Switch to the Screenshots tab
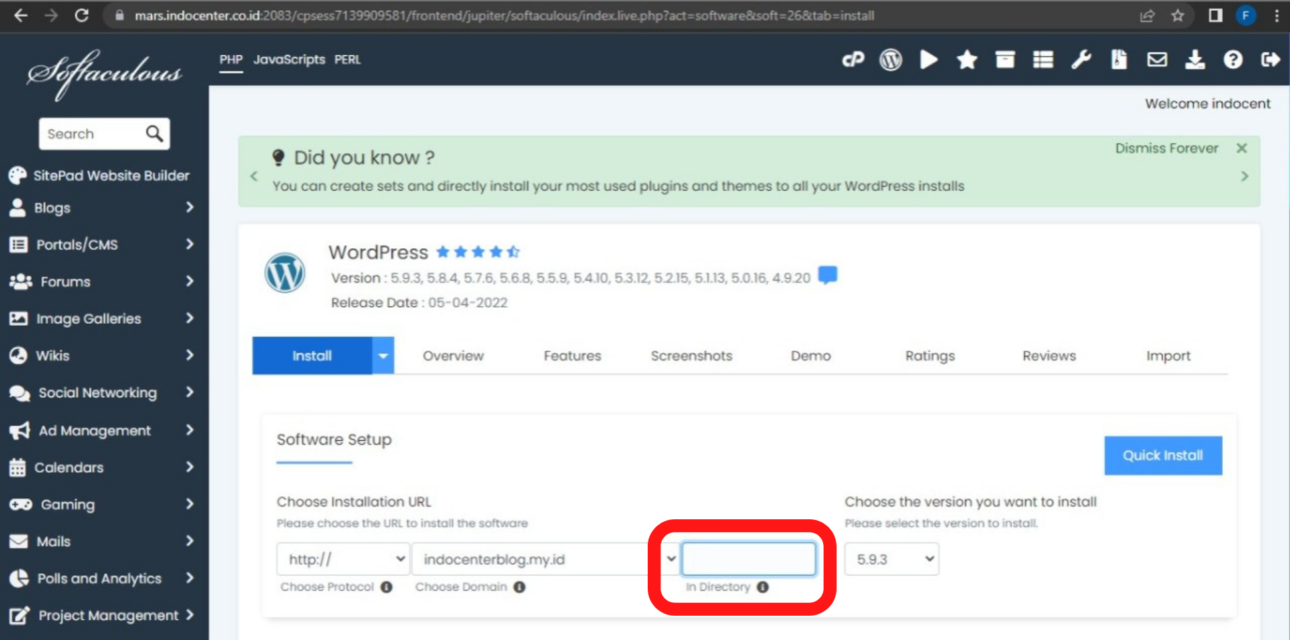 click(x=692, y=356)
